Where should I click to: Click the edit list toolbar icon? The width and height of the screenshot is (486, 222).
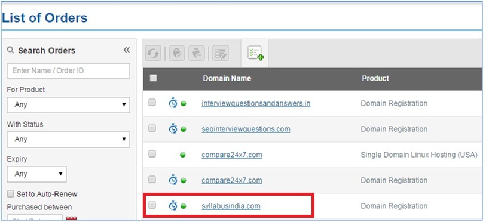click(x=221, y=53)
